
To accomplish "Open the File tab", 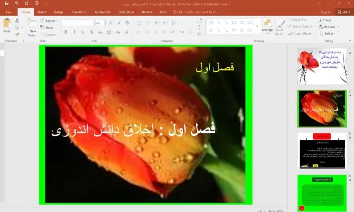I will pyautogui.click(x=8, y=12).
